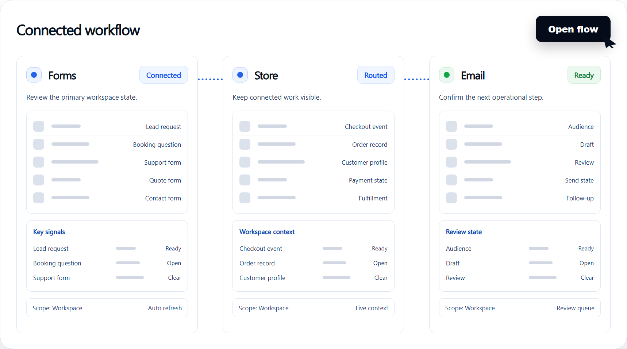
Task: Select the Audience row icon in Email list
Action: (451, 126)
